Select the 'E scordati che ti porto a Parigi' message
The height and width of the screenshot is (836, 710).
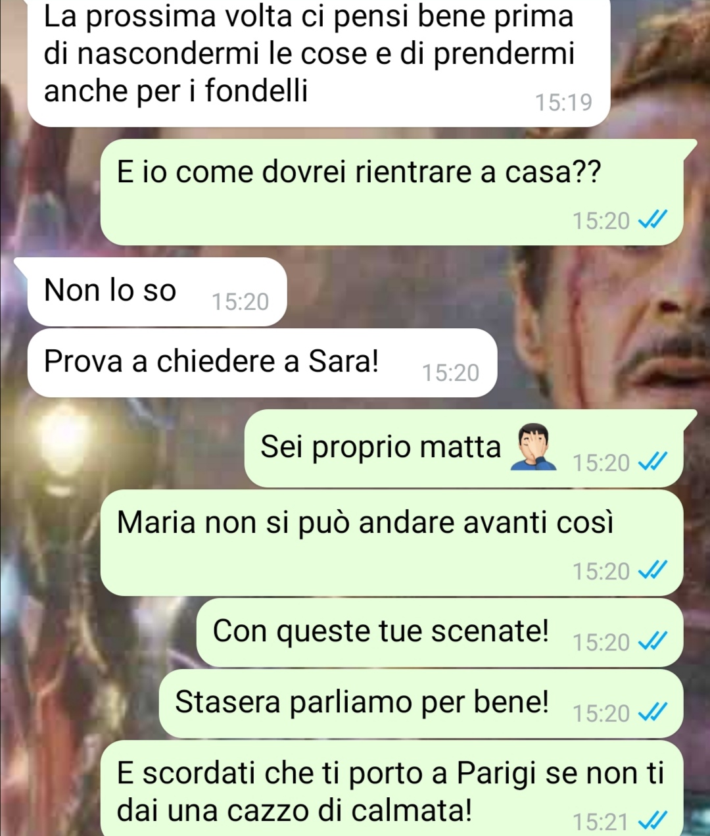[x=392, y=788]
